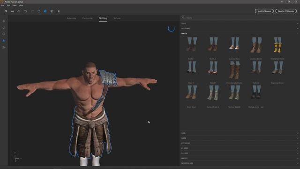Expand the BEARDS section

click(x=240, y=148)
